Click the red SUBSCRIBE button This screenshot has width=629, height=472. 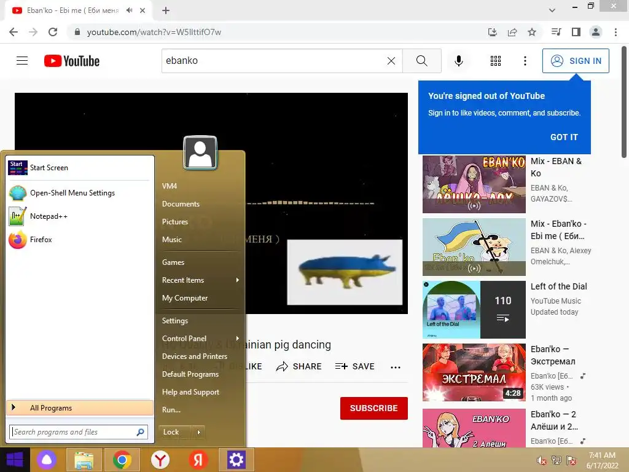point(374,408)
